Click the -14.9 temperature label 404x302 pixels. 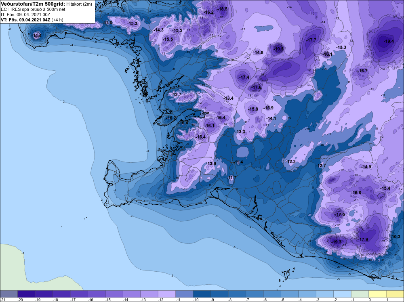(x=366, y=167)
